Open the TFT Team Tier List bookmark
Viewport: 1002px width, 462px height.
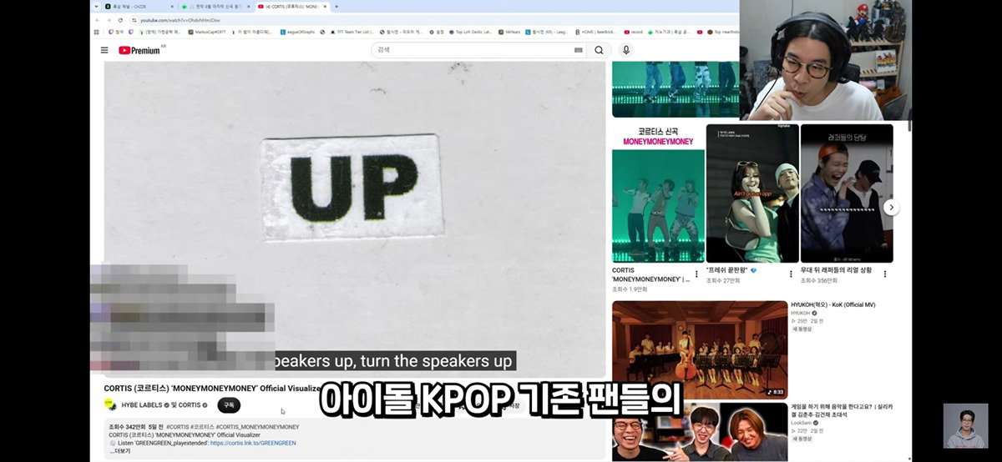(353, 32)
